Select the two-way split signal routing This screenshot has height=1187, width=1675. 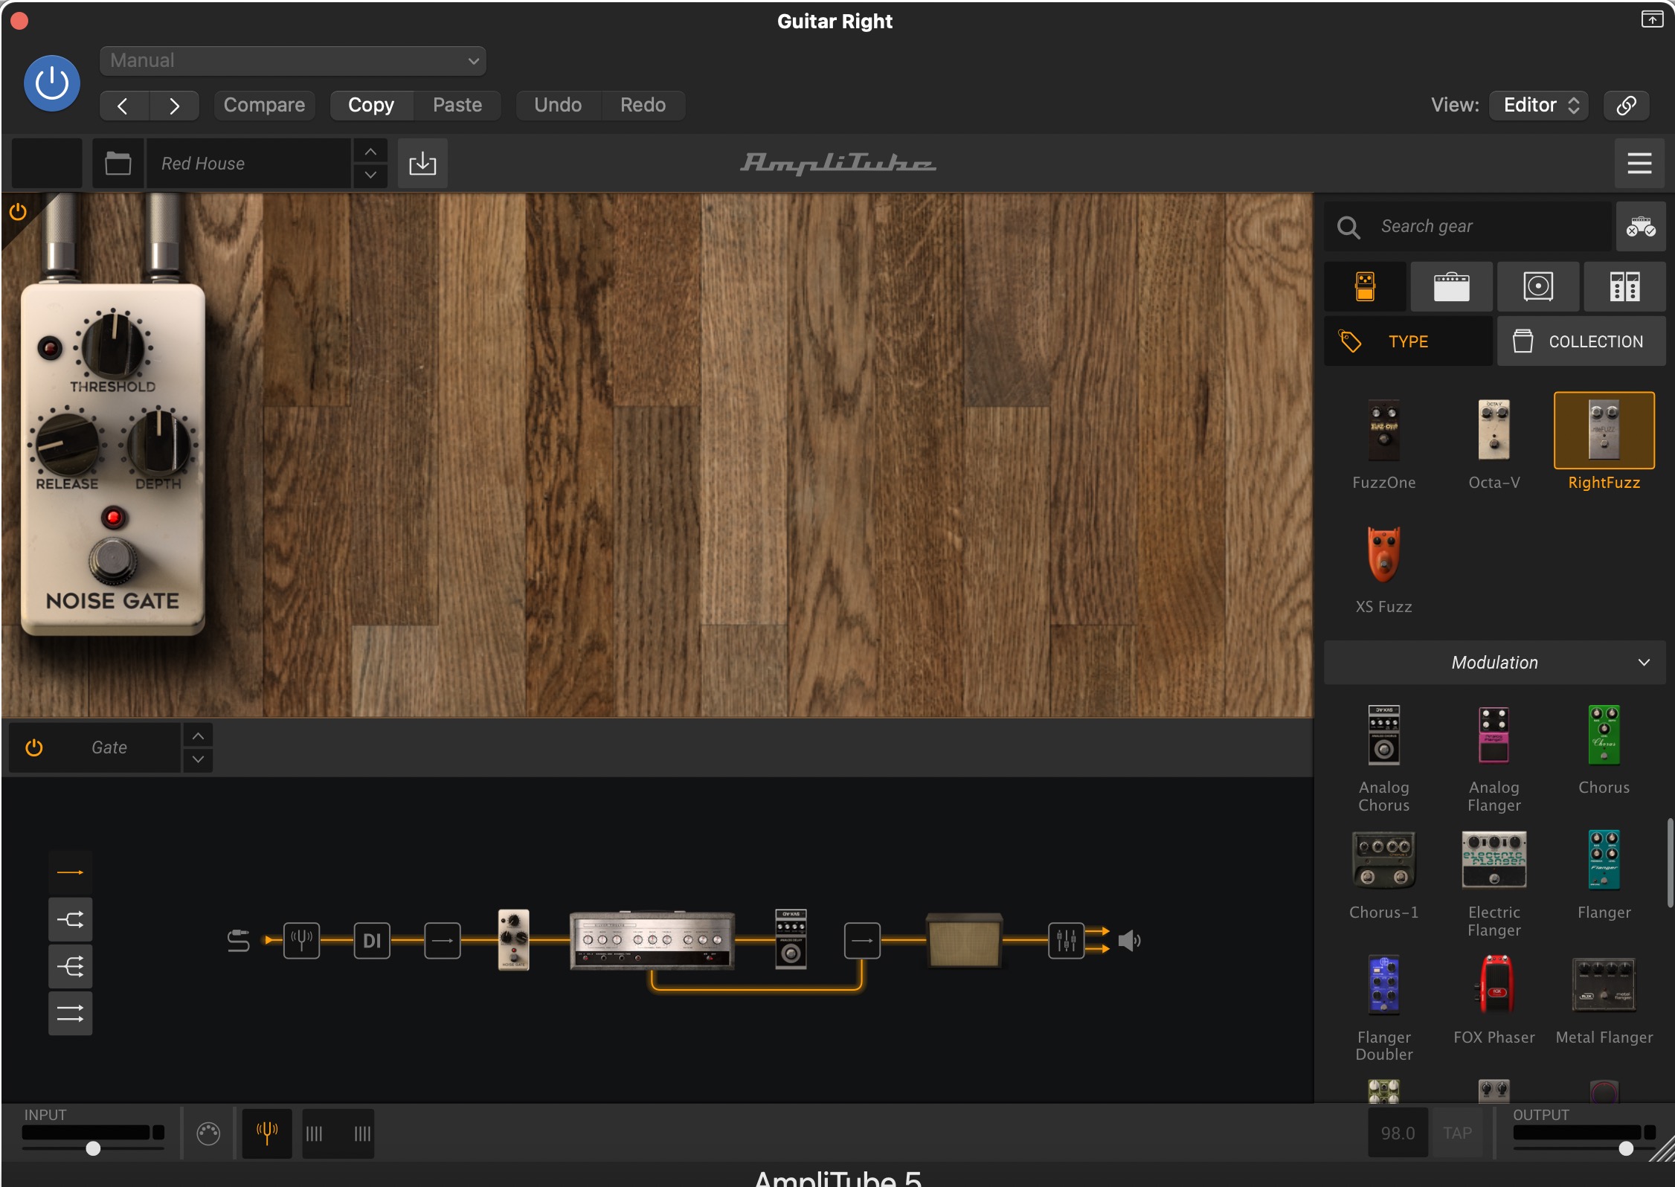coord(71,919)
